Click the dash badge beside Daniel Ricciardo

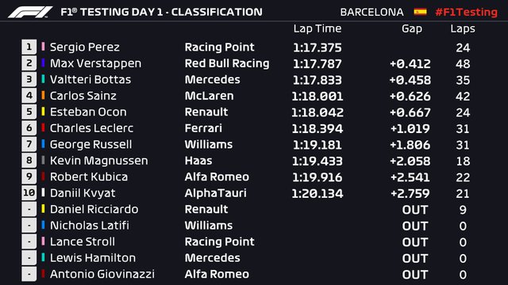(29, 209)
